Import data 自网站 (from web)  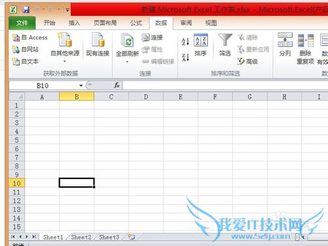(26, 50)
